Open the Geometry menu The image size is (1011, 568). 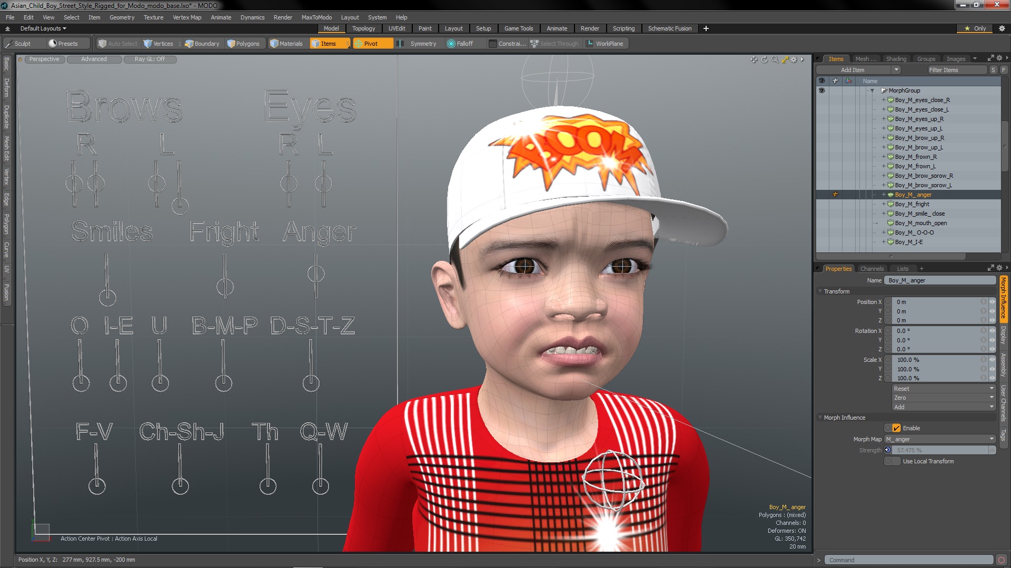click(122, 17)
